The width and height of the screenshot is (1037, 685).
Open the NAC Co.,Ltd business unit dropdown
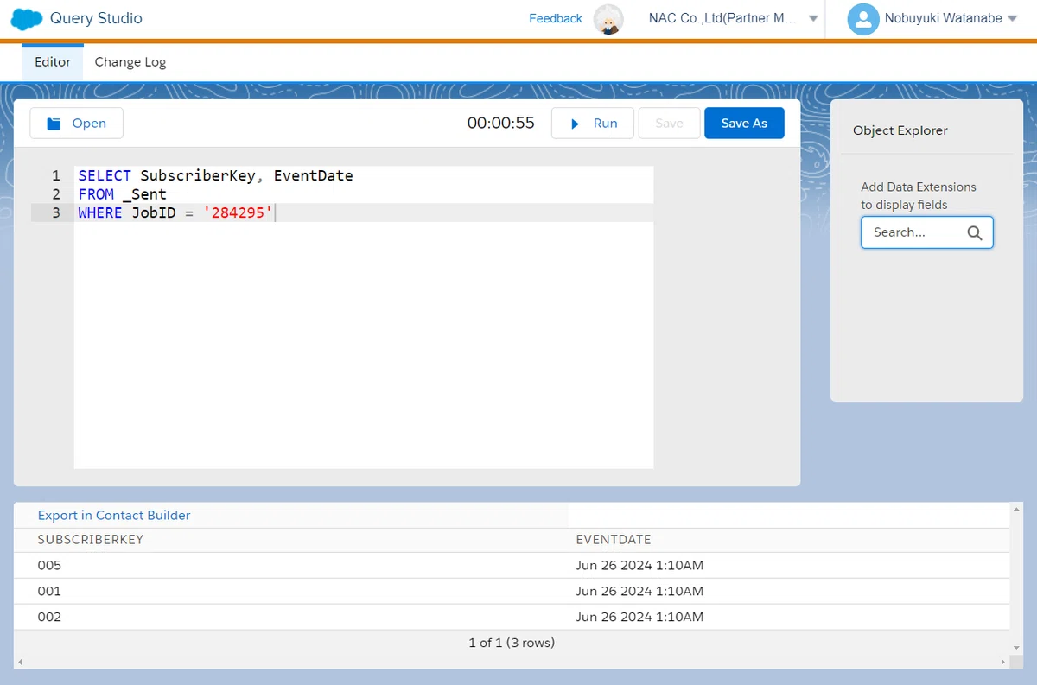pyautogui.click(x=734, y=18)
